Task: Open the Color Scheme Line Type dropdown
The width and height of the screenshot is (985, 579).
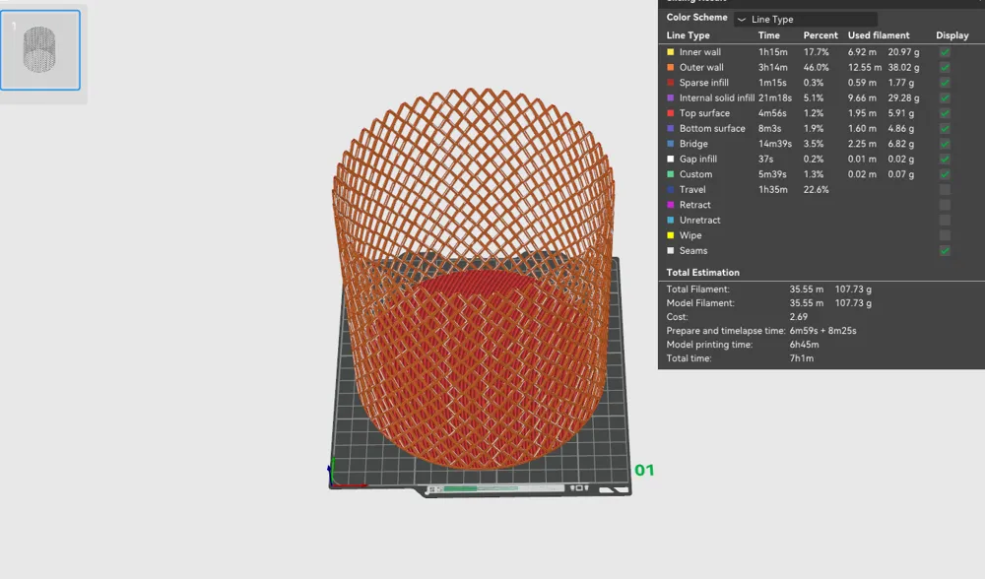Action: pos(805,18)
